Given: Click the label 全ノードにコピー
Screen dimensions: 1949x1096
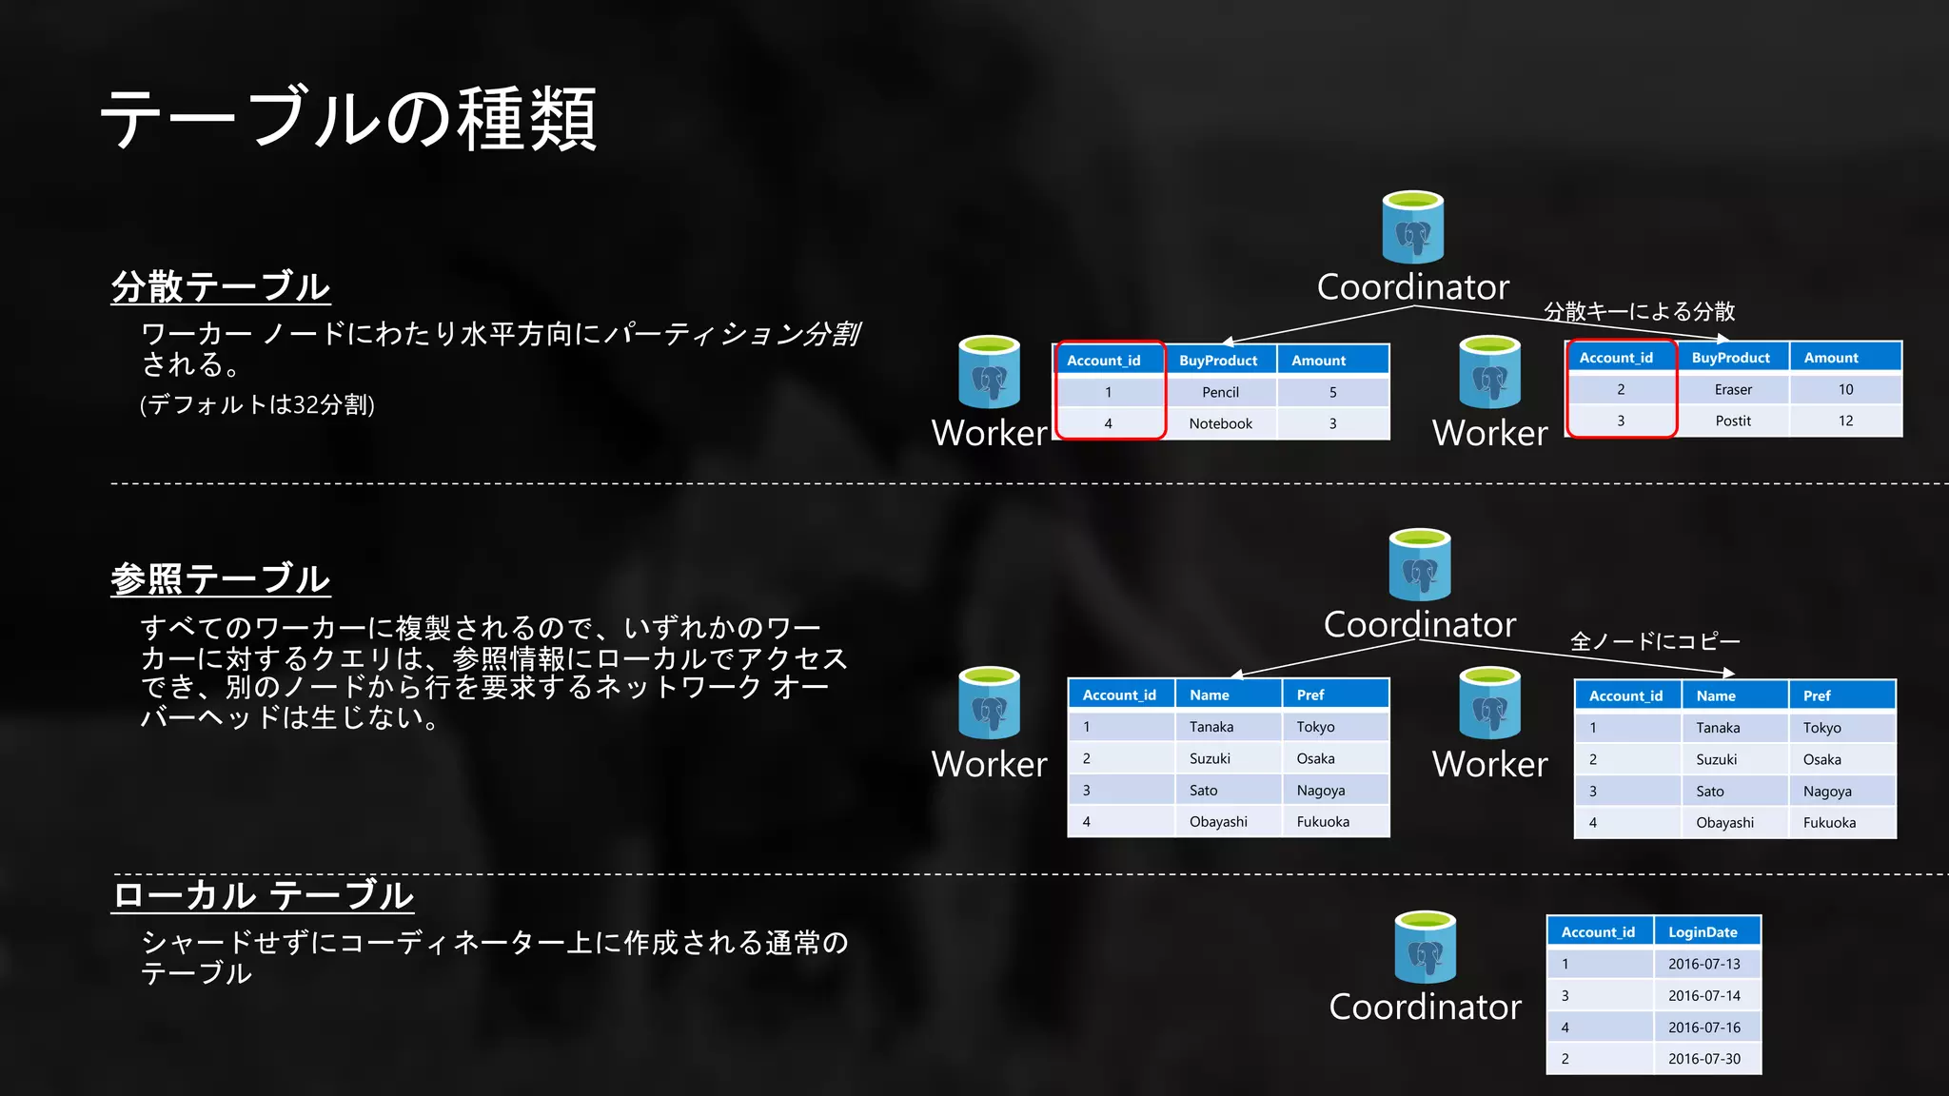Looking at the screenshot, I should (x=1656, y=641).
